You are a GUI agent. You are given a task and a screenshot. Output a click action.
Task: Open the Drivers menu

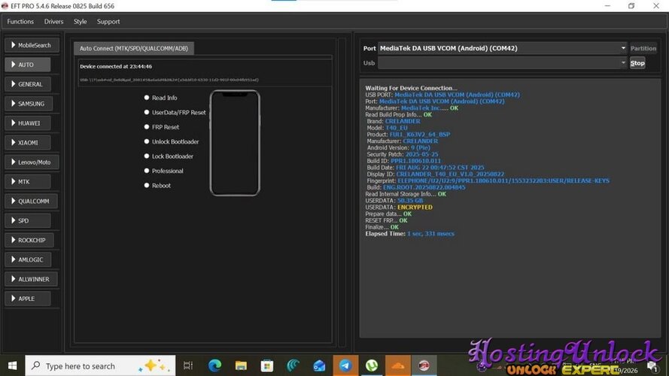(x=53, y=21)
